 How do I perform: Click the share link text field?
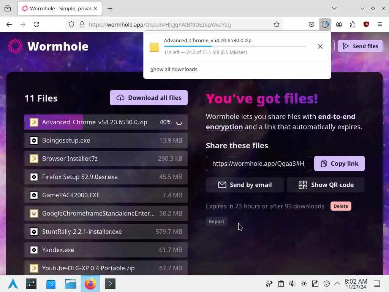click(x=258, y=163)
